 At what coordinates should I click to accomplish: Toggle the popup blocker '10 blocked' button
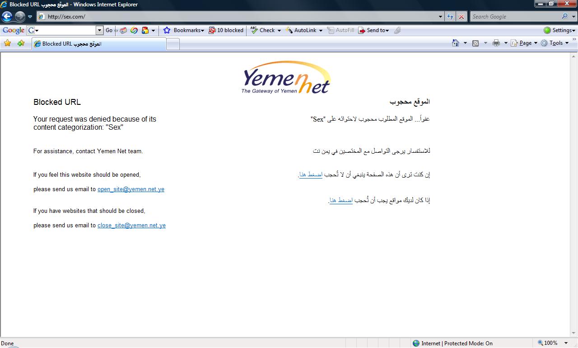[x=226, y=30]
